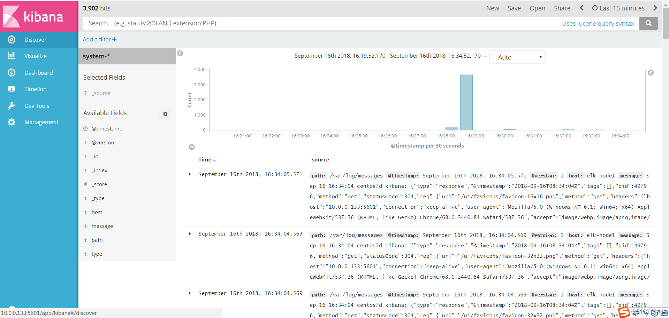Select the _score available field
Screen dimensions: 669x318
(99, 184)
